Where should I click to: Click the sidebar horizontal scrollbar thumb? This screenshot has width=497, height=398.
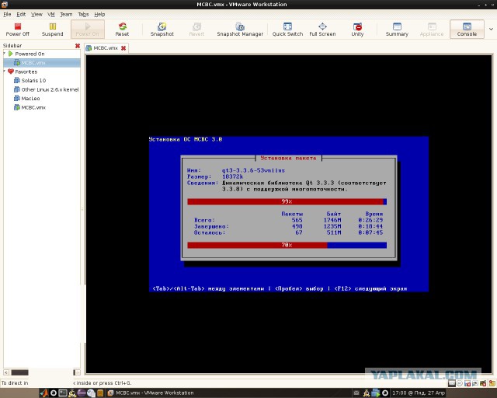(19, 372)
